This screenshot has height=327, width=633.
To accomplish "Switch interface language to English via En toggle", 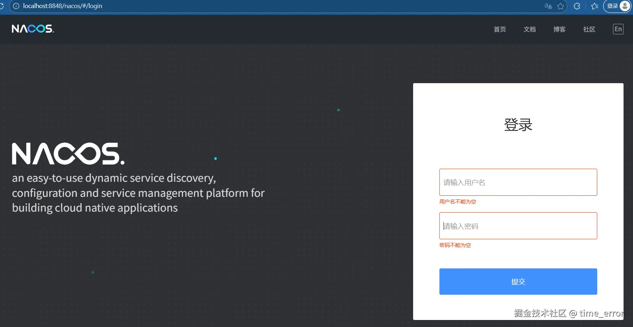I will pos(618,29).
